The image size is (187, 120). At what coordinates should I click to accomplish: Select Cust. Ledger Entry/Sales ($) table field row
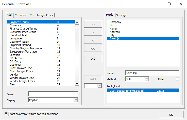click(143, 91)
